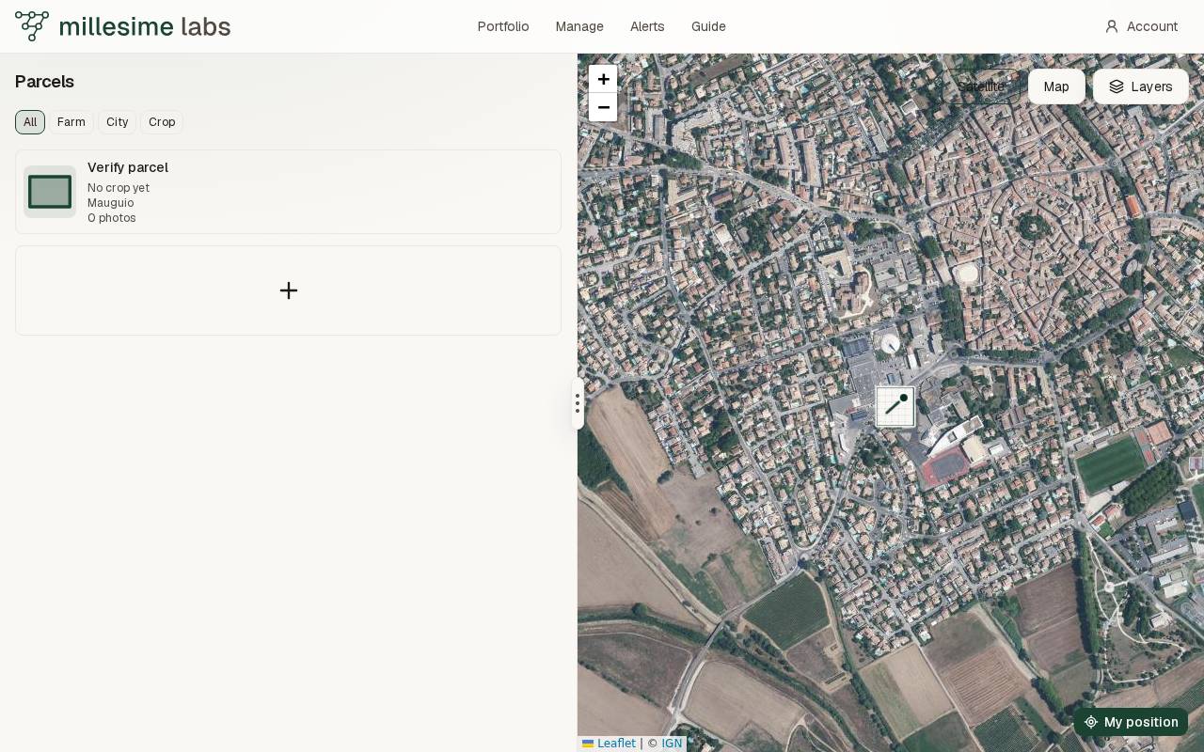Click the 'No crop yet' text
Screen dimensions: 1204x752
tap(119, 188)
